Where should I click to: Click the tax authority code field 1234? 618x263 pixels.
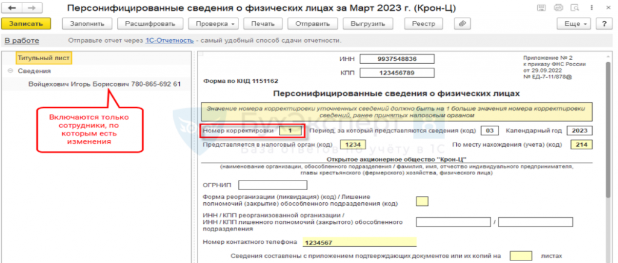pos(353,144)
